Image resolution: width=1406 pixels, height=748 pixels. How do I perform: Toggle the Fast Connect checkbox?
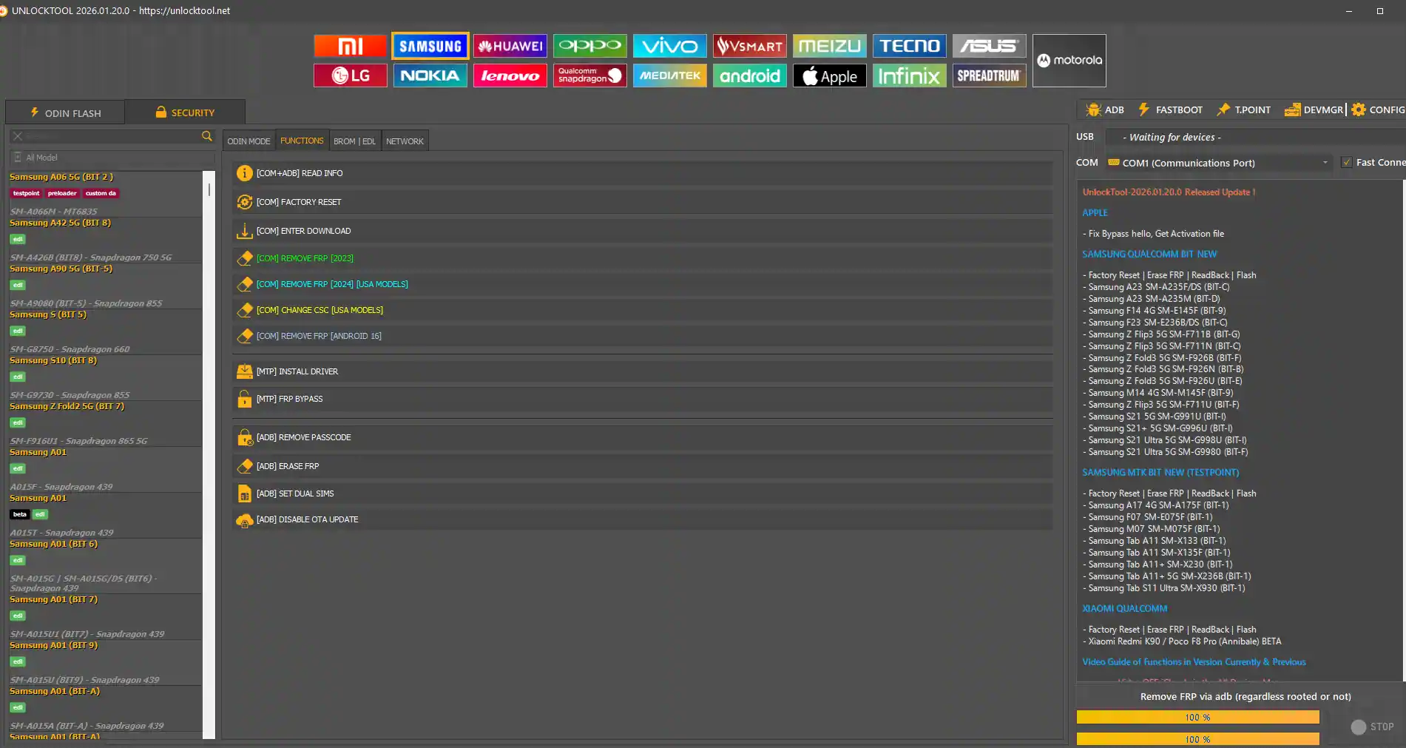(x=1347, y=163)
